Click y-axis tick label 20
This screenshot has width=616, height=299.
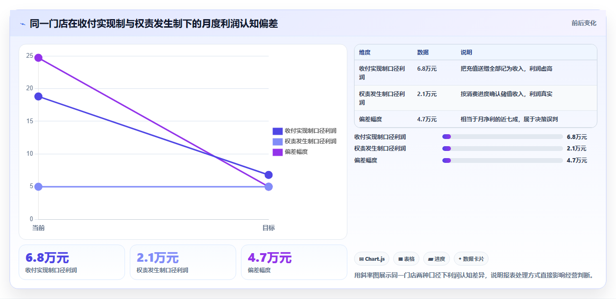click(30, 88)
